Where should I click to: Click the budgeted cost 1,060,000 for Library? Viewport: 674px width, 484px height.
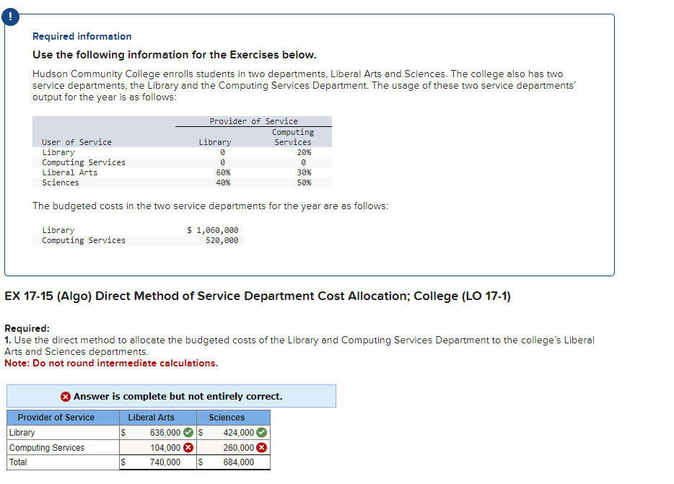[x=213, y=229]
